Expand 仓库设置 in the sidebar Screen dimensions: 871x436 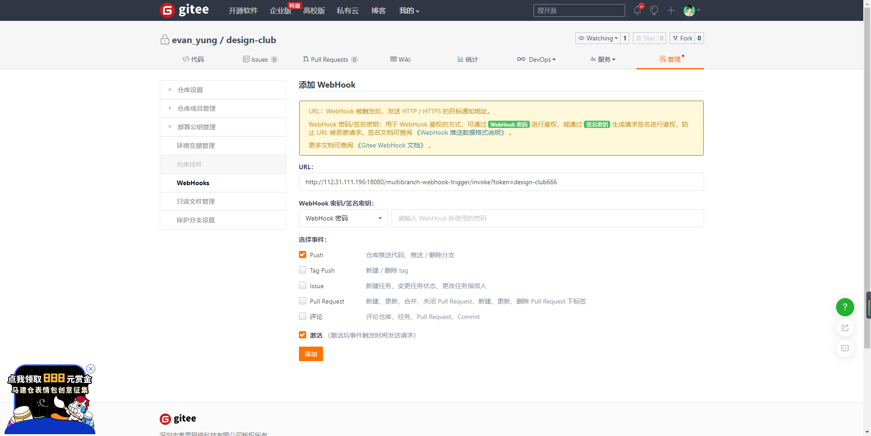pos(190,90)
